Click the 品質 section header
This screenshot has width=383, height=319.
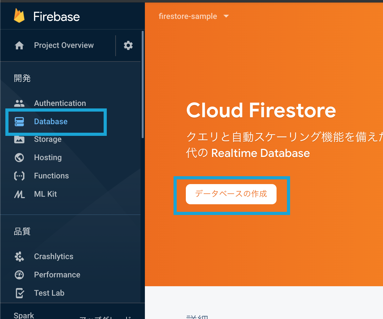[22, 231]
